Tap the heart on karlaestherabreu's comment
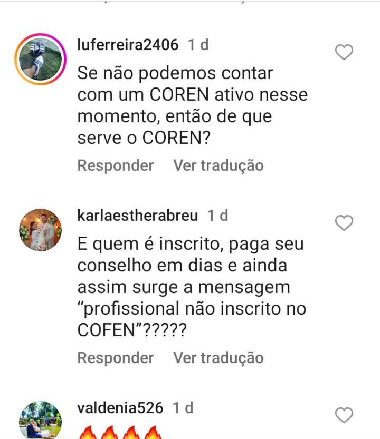The height and width of the screenshot is (439, 380). click(x=344, y=223)
